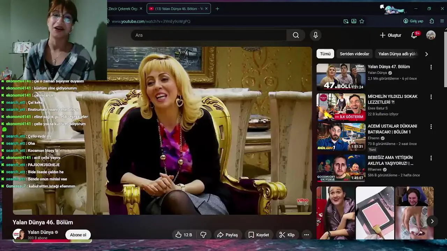Click the Ara search input field

click(x=209, y=35)
